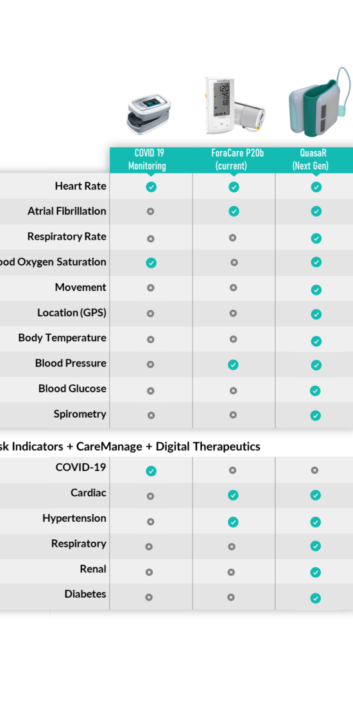Click the Atrial Fibrillation checkmark under ForaCare P20b

point(234,211)
